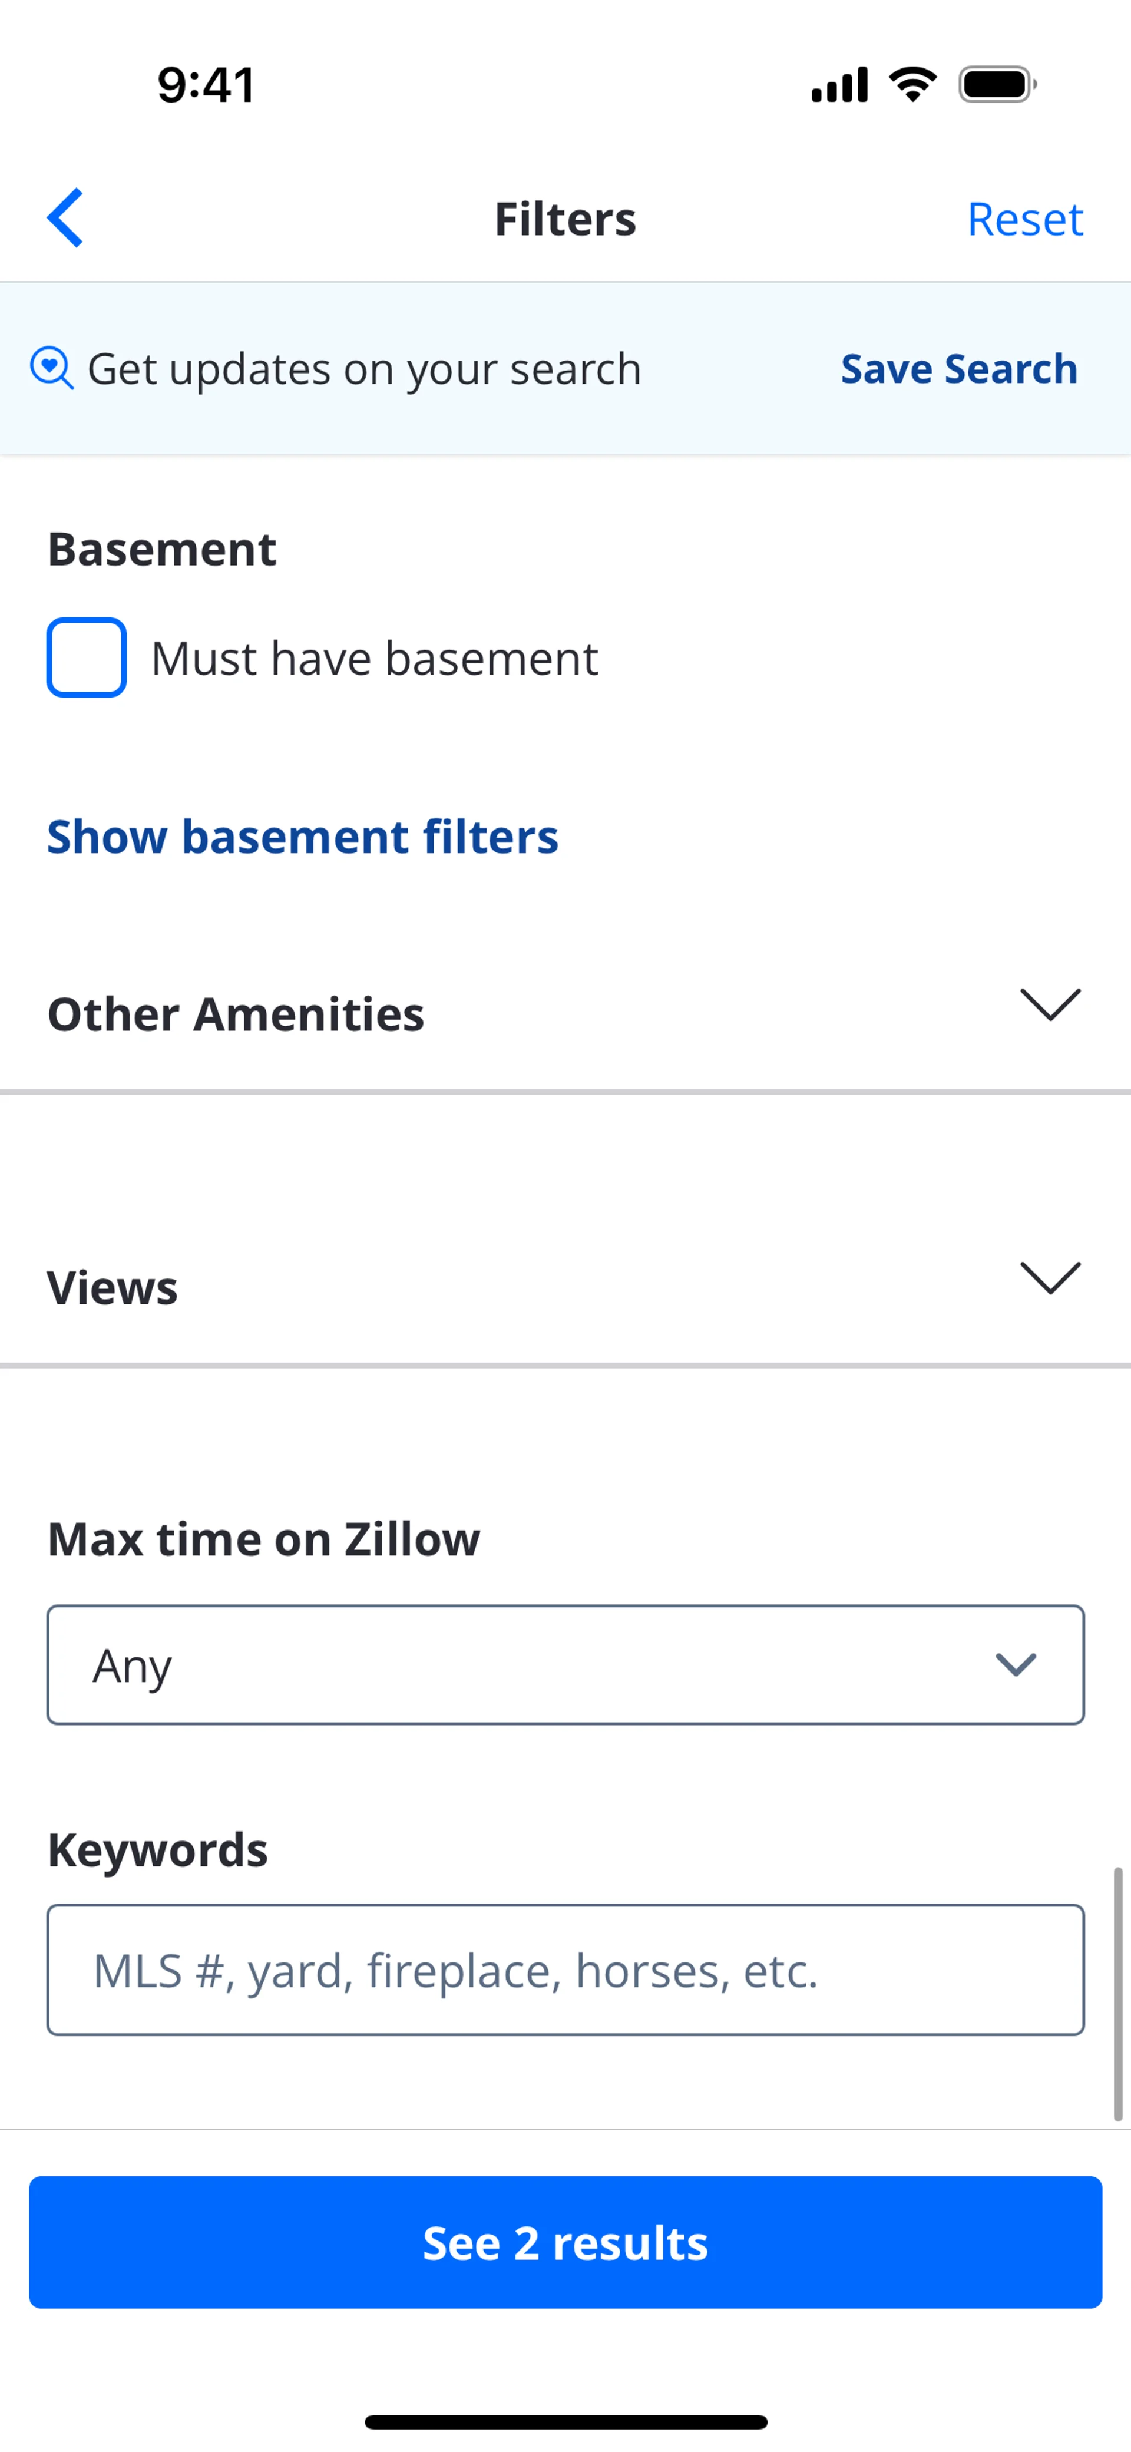
Task: Tap Save Search link
Action: pyautogui.click(x=958, y=369)
